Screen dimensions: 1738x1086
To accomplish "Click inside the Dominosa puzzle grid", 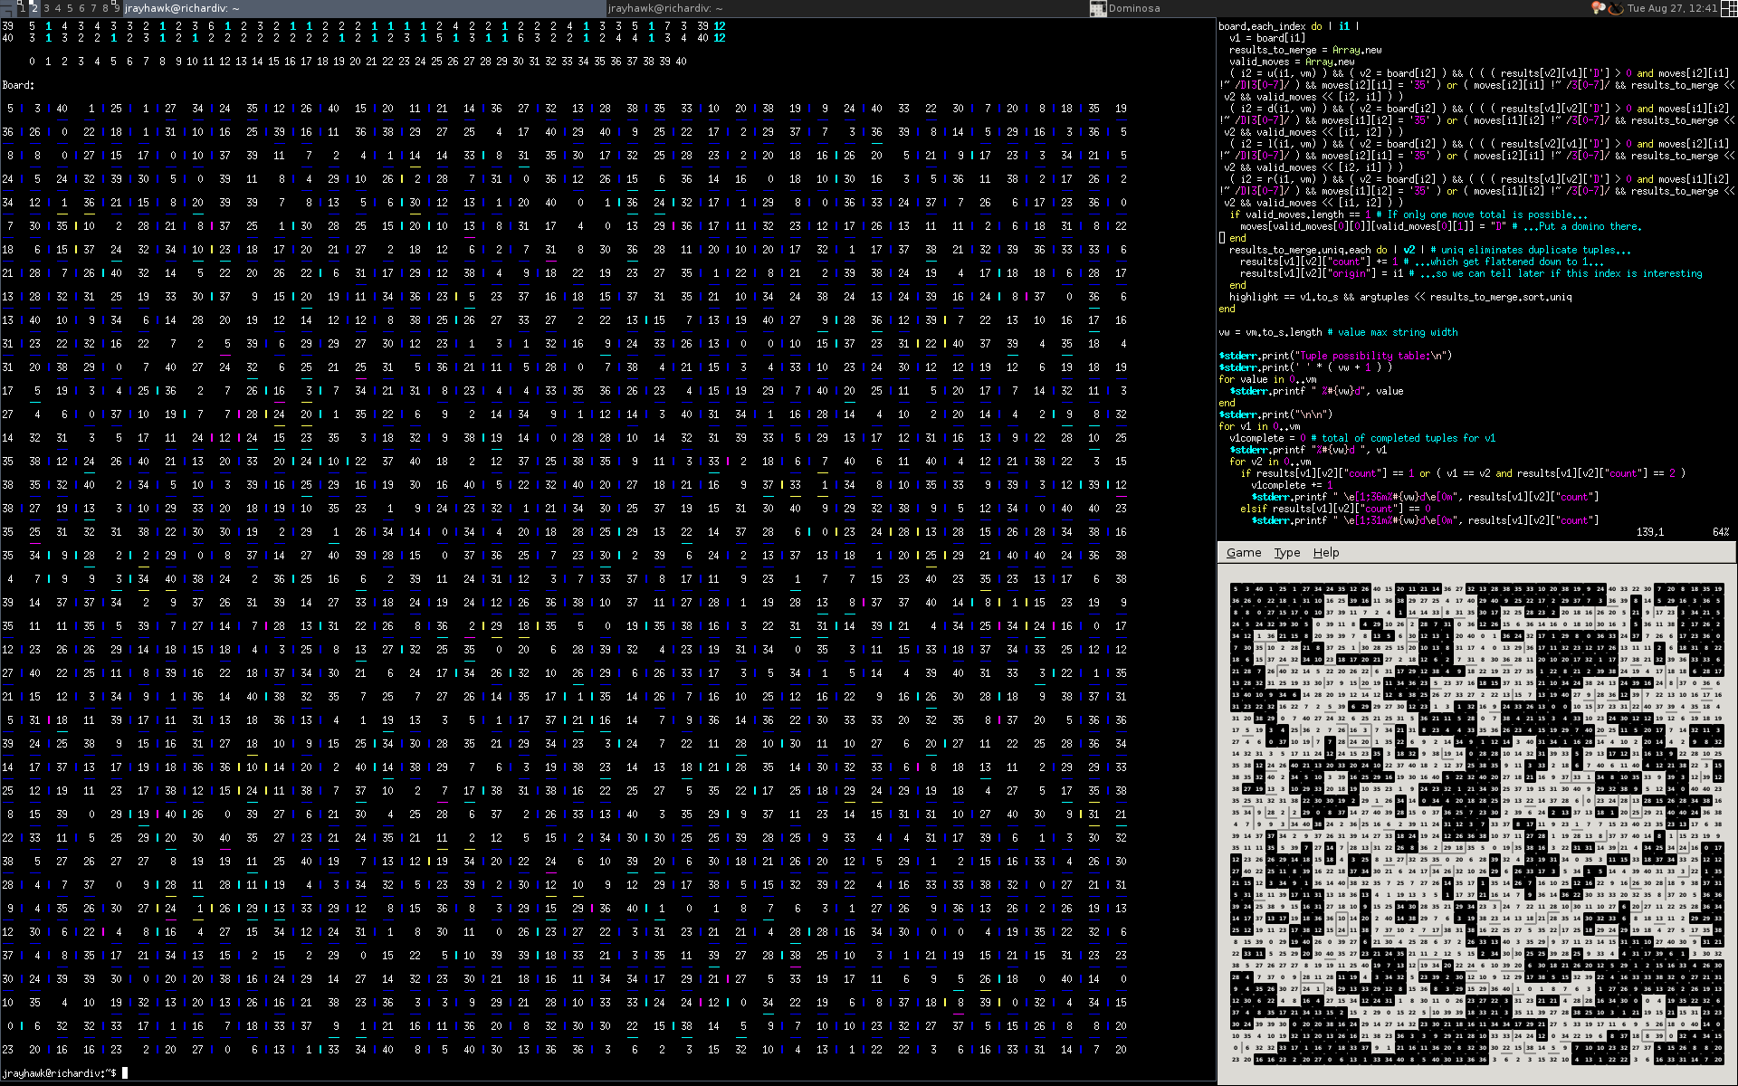I will click(1476, 824).
